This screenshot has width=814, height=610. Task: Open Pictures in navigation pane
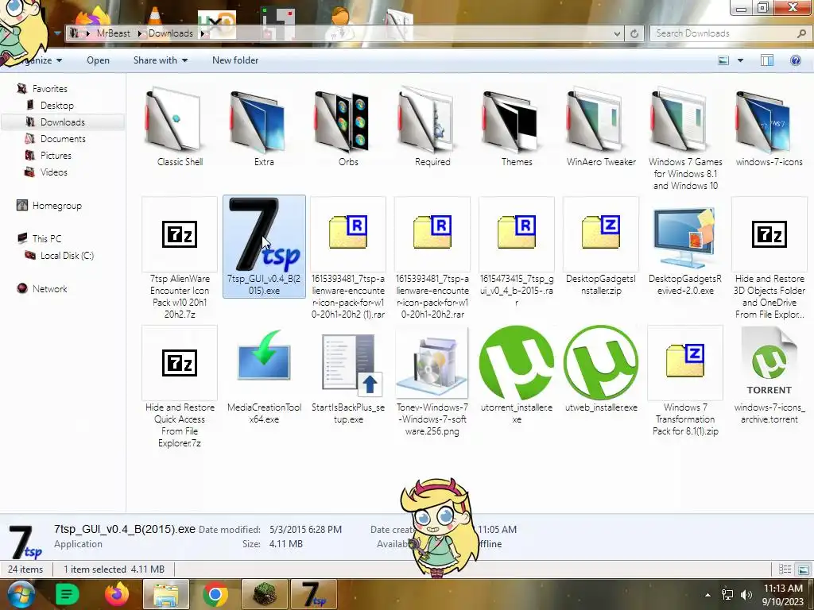click(x=56, y=155)
